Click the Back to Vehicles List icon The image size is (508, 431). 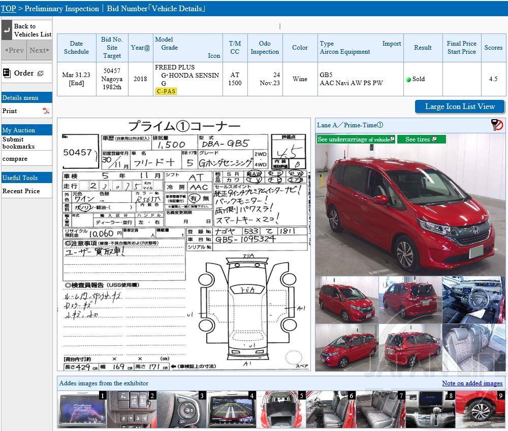(7, 30)
